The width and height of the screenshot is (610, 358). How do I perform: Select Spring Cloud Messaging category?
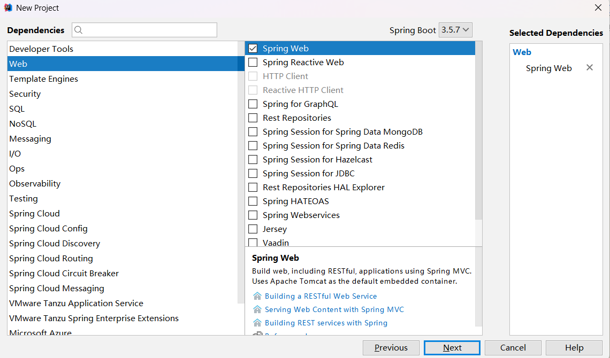123,288
